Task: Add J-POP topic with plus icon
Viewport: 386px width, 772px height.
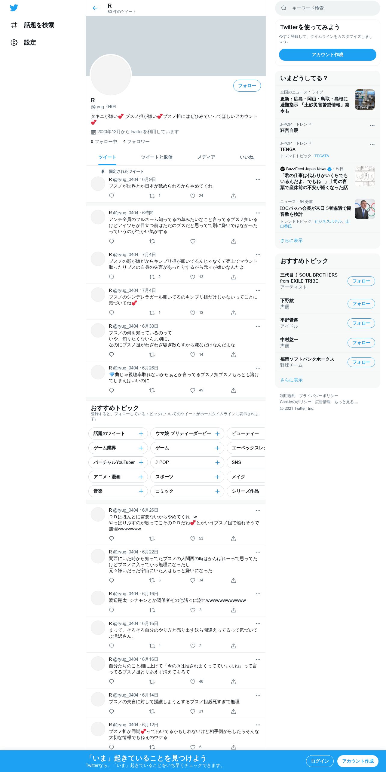Action: [x=217, y=462]
